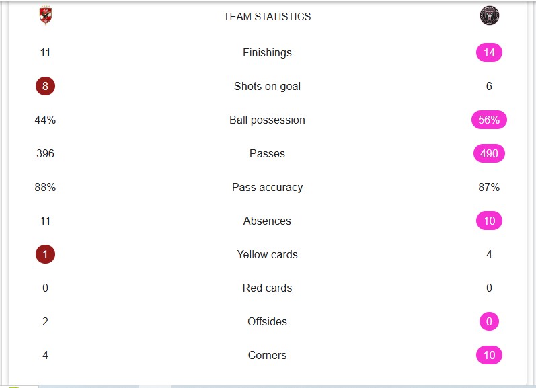Click the Pass accuracy label
The image size is (536, 388).
click(267, 187)
